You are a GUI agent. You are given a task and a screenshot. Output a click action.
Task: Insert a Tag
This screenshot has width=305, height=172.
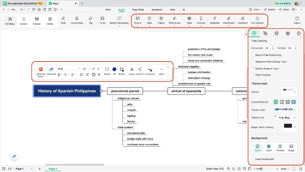(91, 20)
